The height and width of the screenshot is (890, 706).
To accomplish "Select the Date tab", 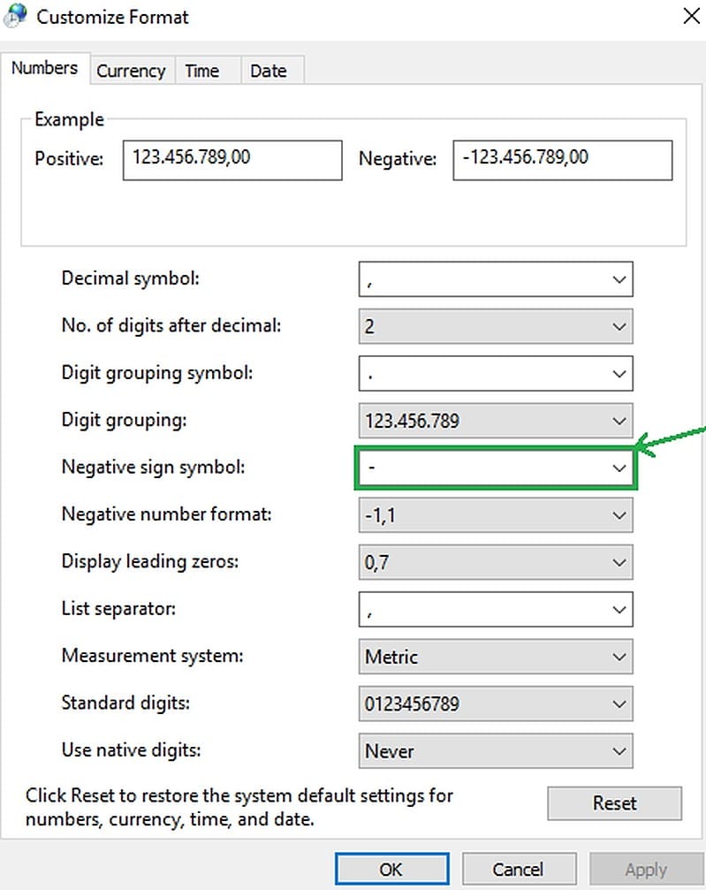I will (268, 71).
